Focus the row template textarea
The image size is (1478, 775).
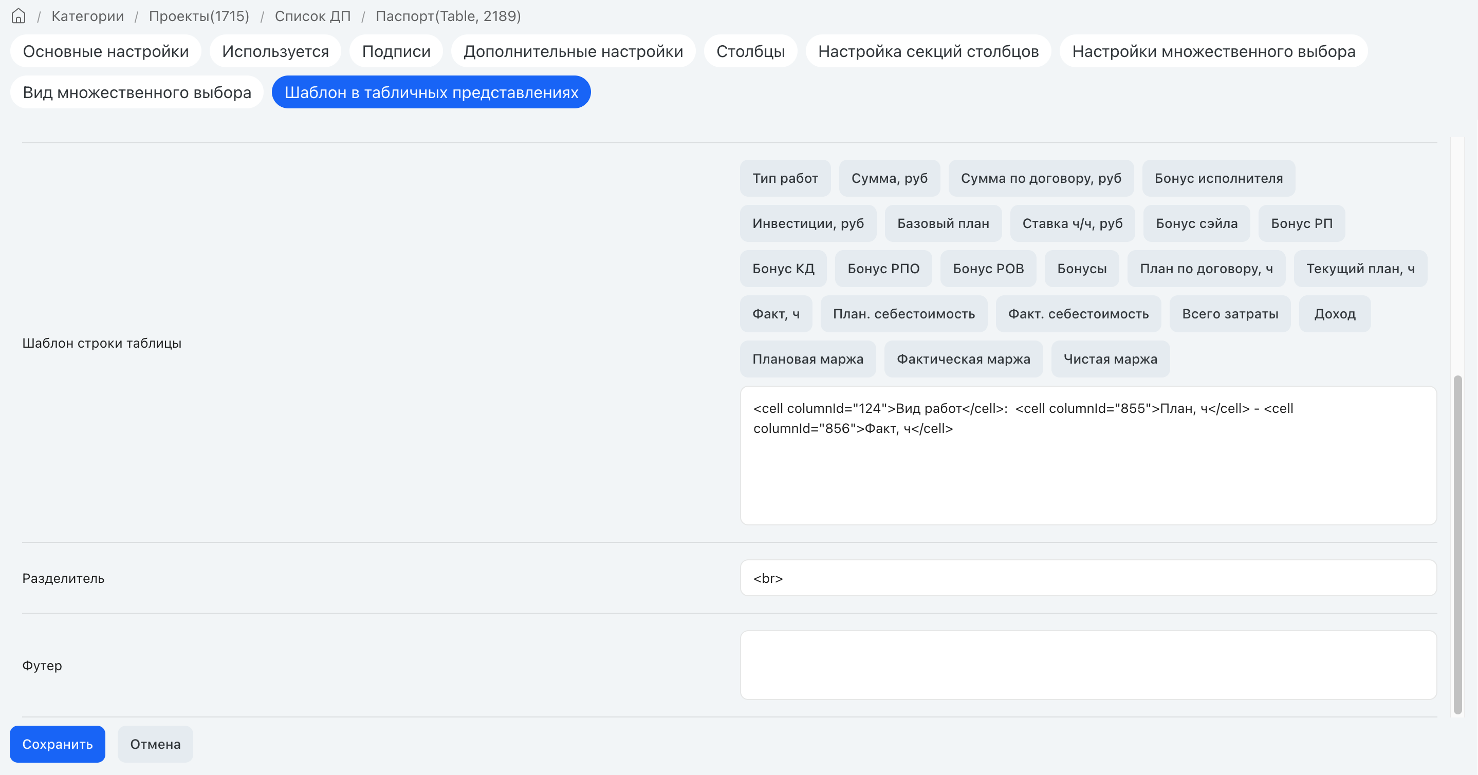pos(1088,456)
